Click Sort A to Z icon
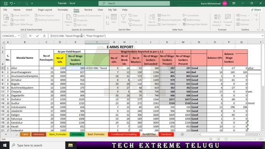The height and width of the screenshot is (149, 265). 108,17
